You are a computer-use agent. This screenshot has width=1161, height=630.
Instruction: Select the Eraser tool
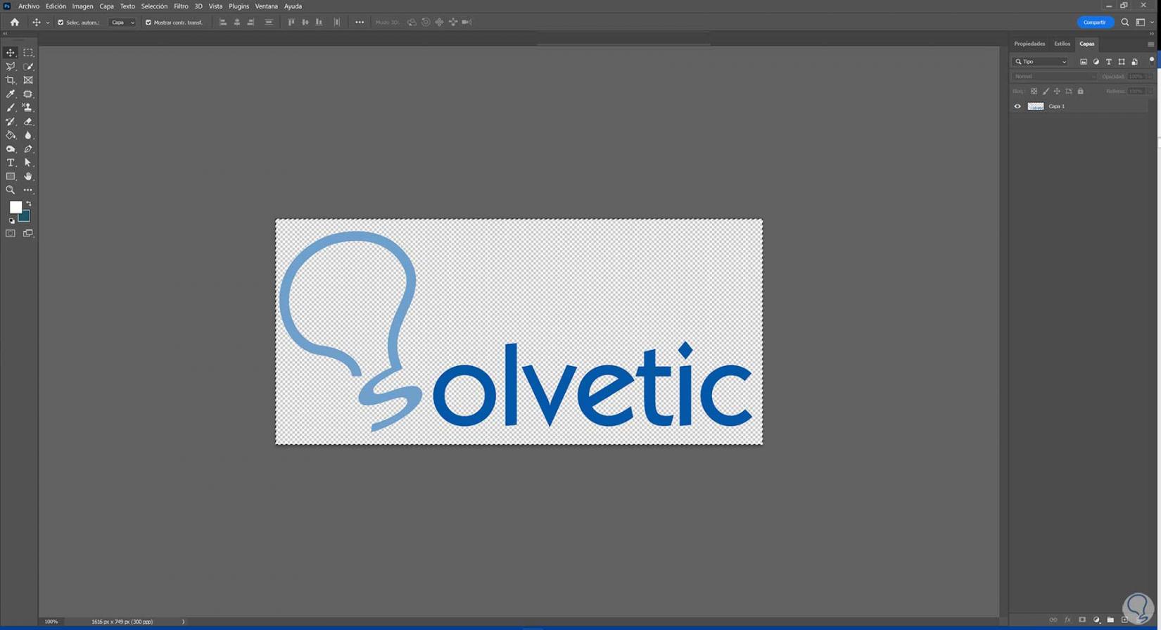pos(28,122)
